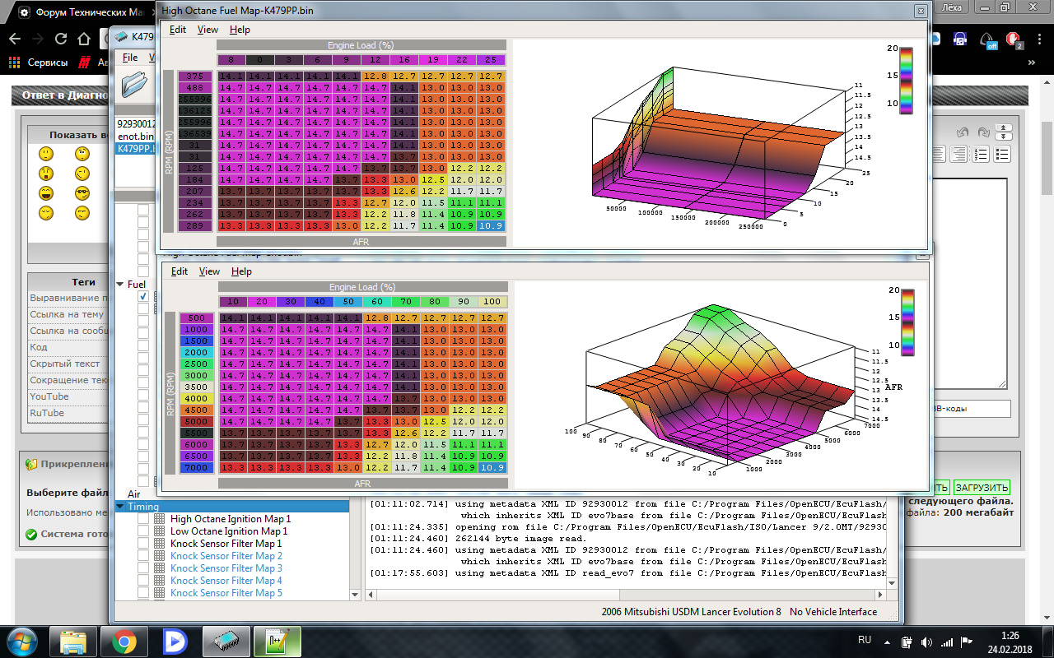Uncheck the ticked map under Fuel

point(143,296)
